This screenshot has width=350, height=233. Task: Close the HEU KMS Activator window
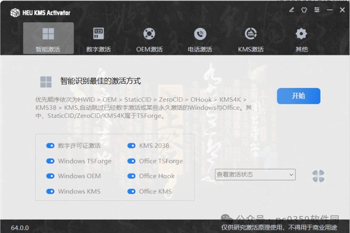pyautogui.click(x=342, y=10)
